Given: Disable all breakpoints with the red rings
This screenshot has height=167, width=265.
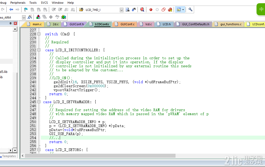Looking at the screenshot, I should (x=163, y=10).
